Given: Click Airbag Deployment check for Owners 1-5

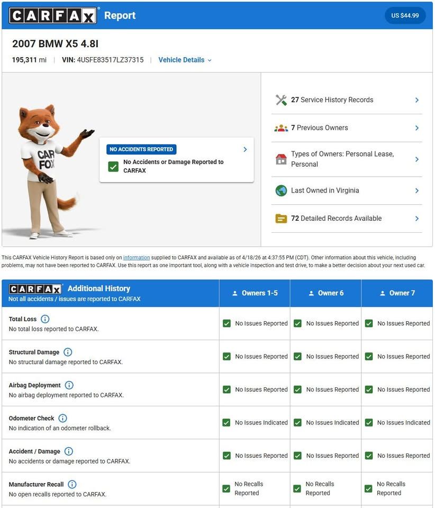Looking at the screenshot, I should click(x=226, y=389).
